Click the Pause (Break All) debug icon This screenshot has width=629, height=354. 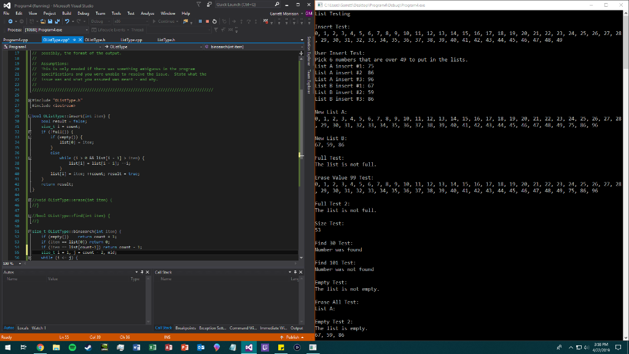click(200, 22)
